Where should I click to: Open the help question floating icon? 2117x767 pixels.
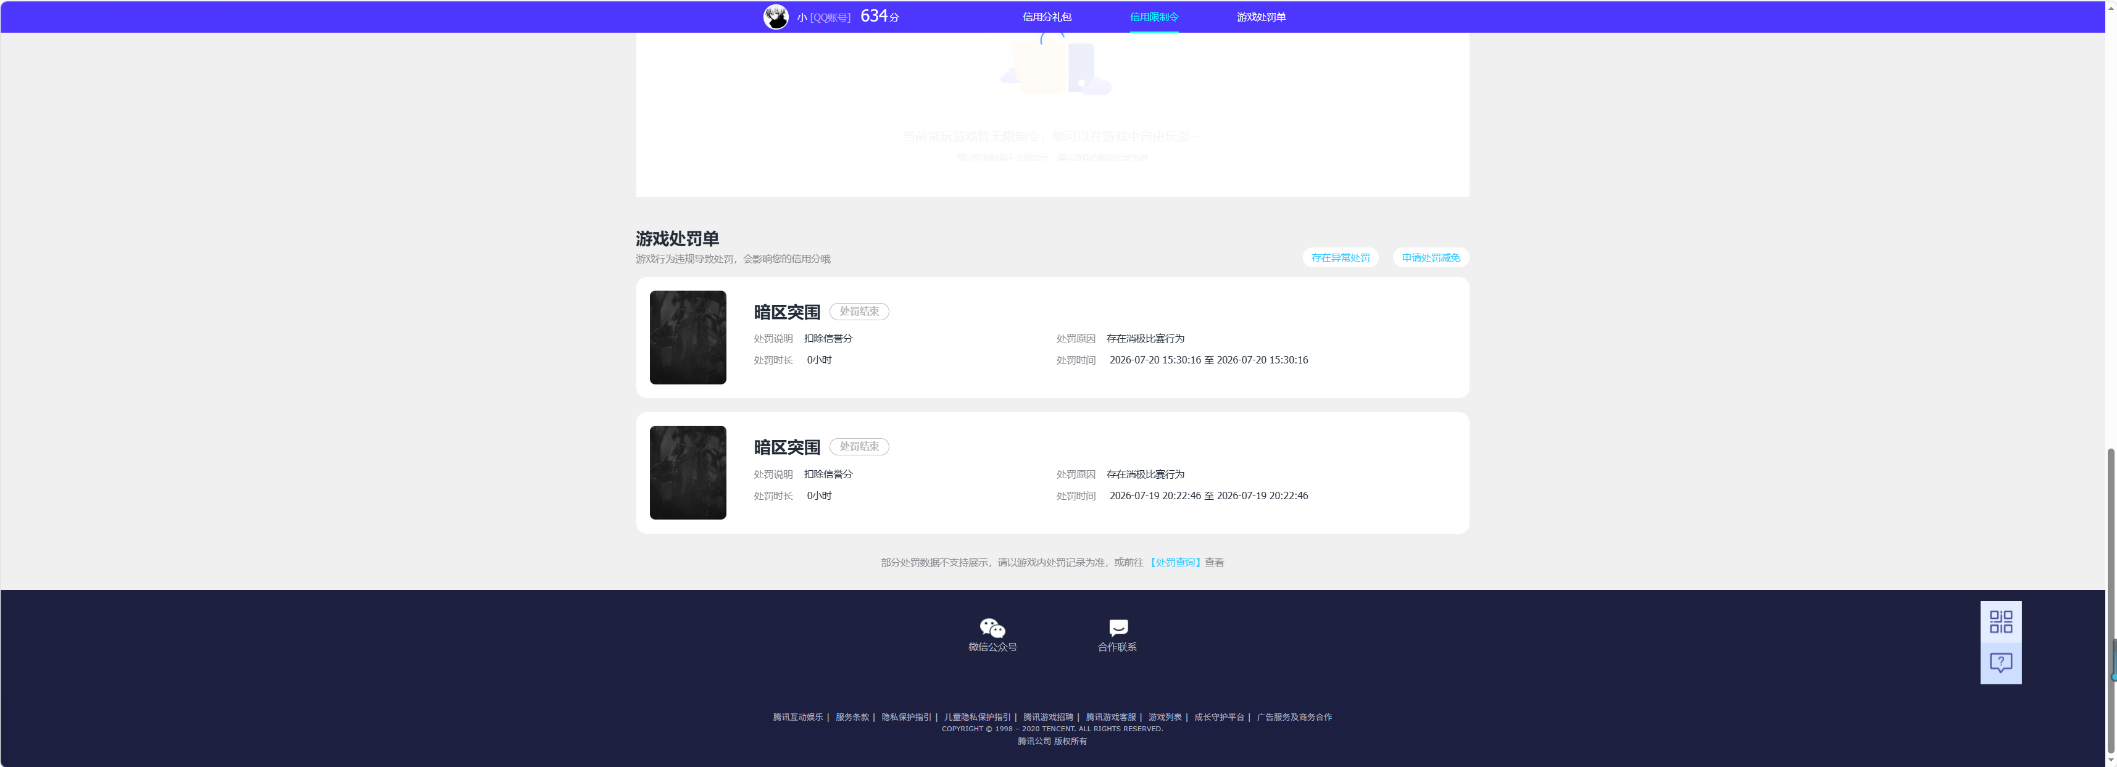point(2000,663)
